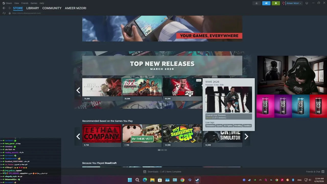Go forward with the navigation forward arrow
The width and height of the screenshot is (327, 184).
point(9,8)
